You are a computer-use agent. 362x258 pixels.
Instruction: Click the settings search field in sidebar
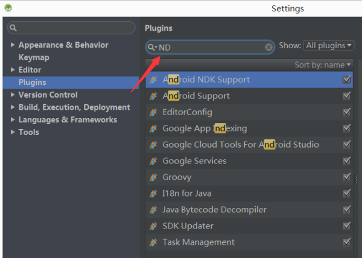click(x=71, y=28)
